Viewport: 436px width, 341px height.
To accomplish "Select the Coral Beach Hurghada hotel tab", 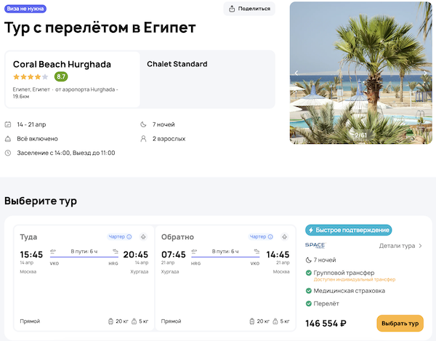I will (x=73, y=79).
